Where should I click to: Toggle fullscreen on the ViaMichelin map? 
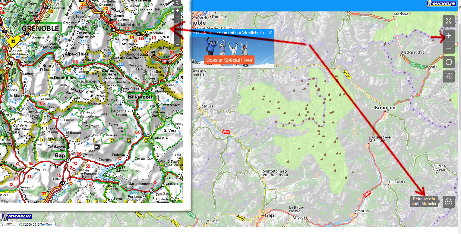coord(448,21)
